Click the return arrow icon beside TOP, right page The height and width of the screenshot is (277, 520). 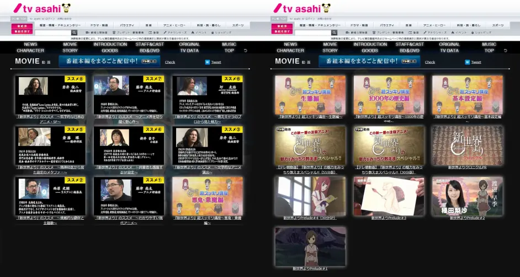pyautogui.click(x=506, y=51)
